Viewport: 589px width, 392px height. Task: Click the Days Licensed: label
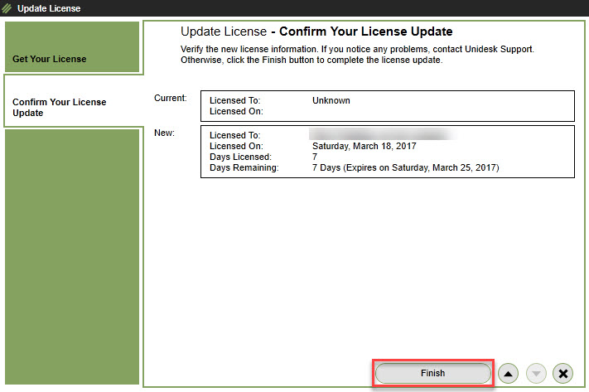click(240, 157)
